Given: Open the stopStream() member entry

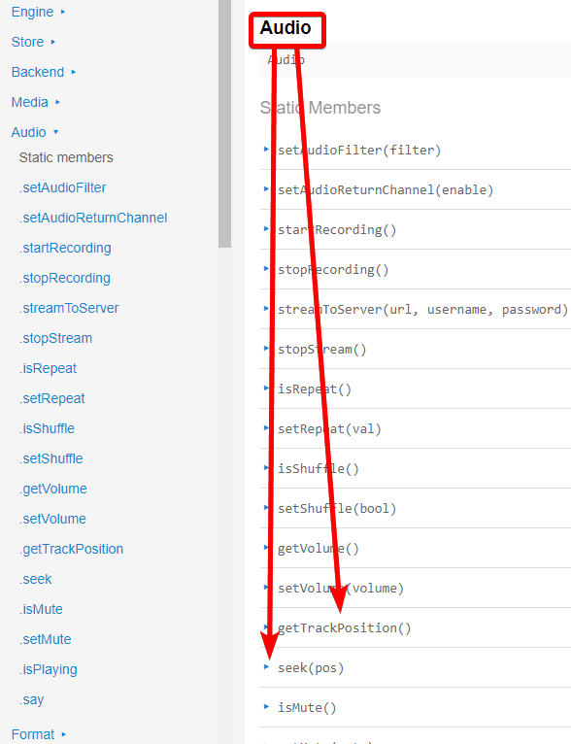Looking at the screenshot, I should [322, 350].
